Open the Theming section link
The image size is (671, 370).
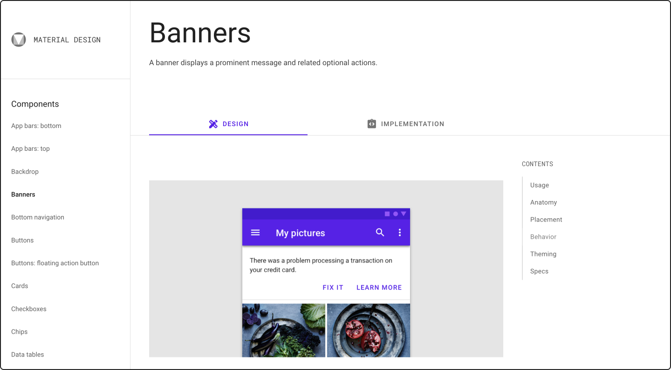point(543,254)
